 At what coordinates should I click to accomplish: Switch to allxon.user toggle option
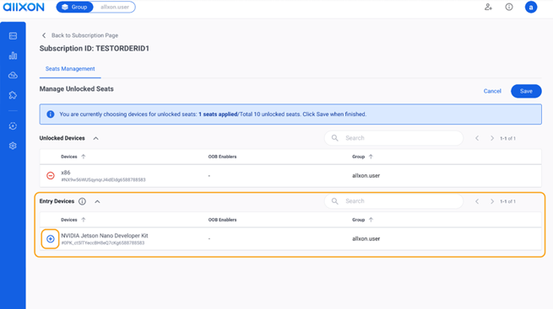(115, 7)
